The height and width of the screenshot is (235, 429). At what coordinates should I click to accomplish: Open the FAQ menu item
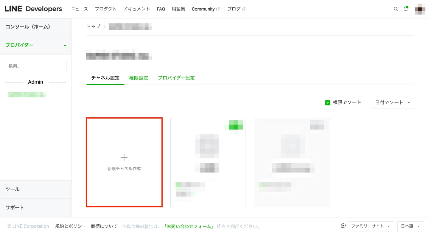161,9
